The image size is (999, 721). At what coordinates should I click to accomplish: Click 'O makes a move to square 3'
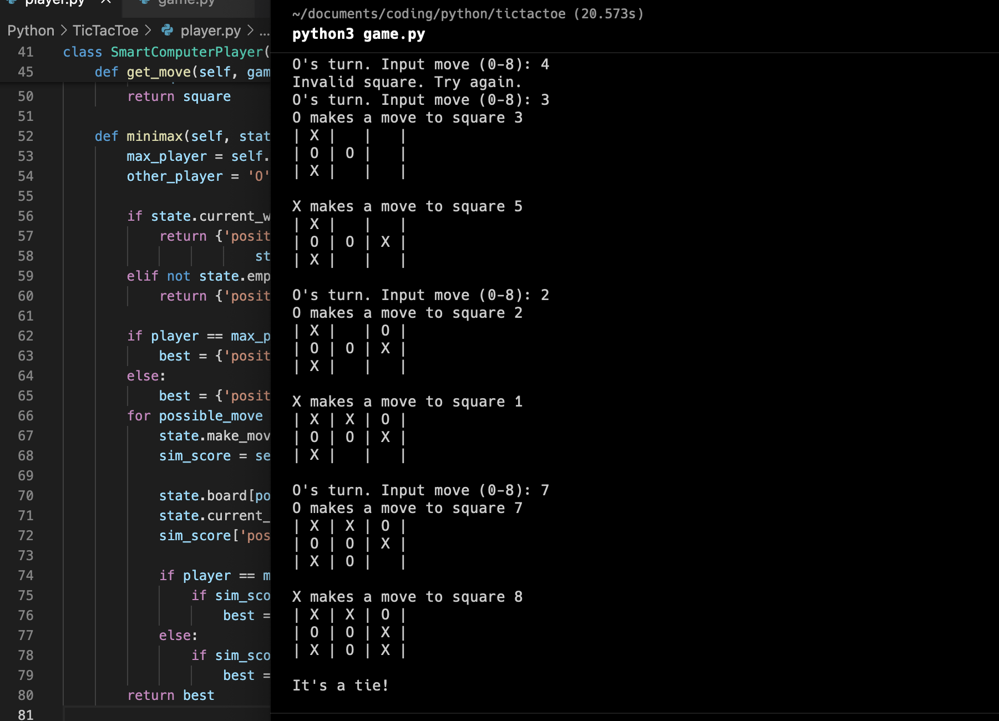pyautogui.click(x=407, y=118)
